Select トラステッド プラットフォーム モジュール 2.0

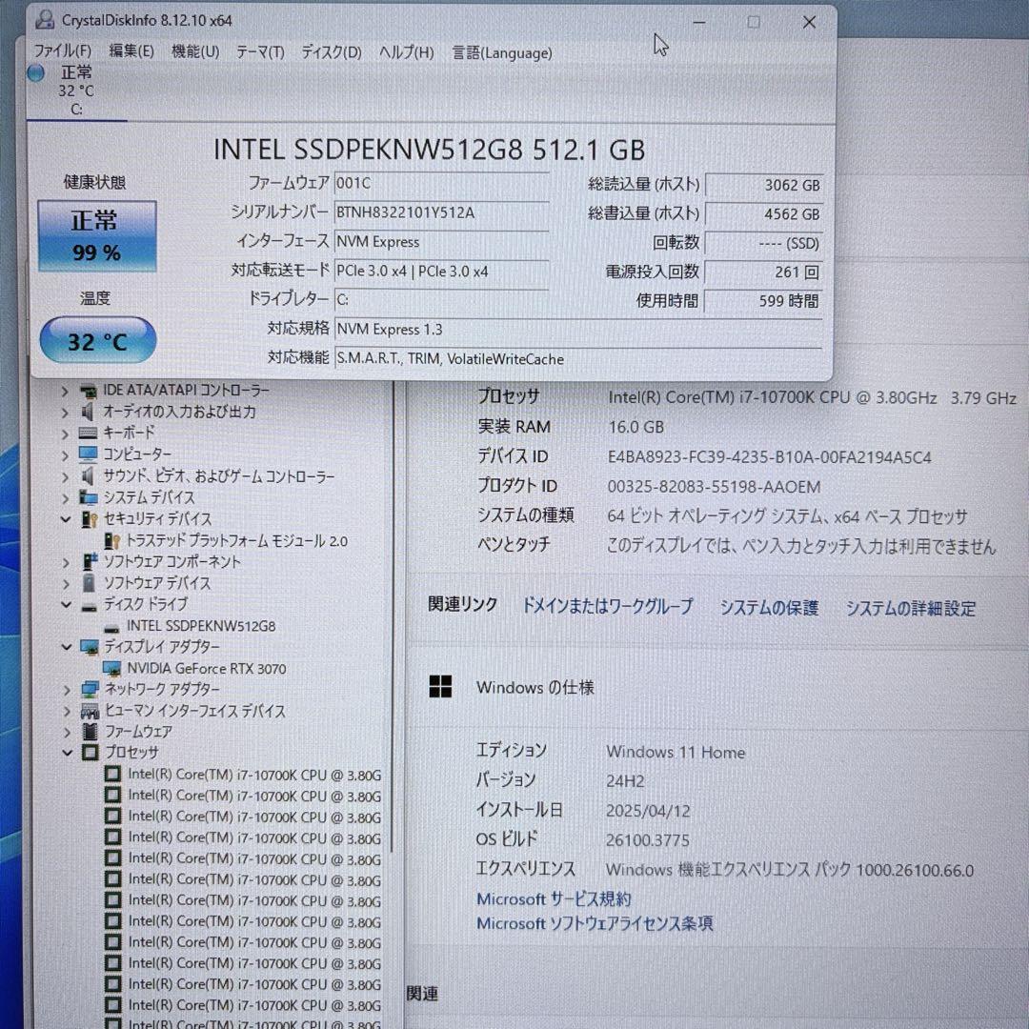(237, 541)
